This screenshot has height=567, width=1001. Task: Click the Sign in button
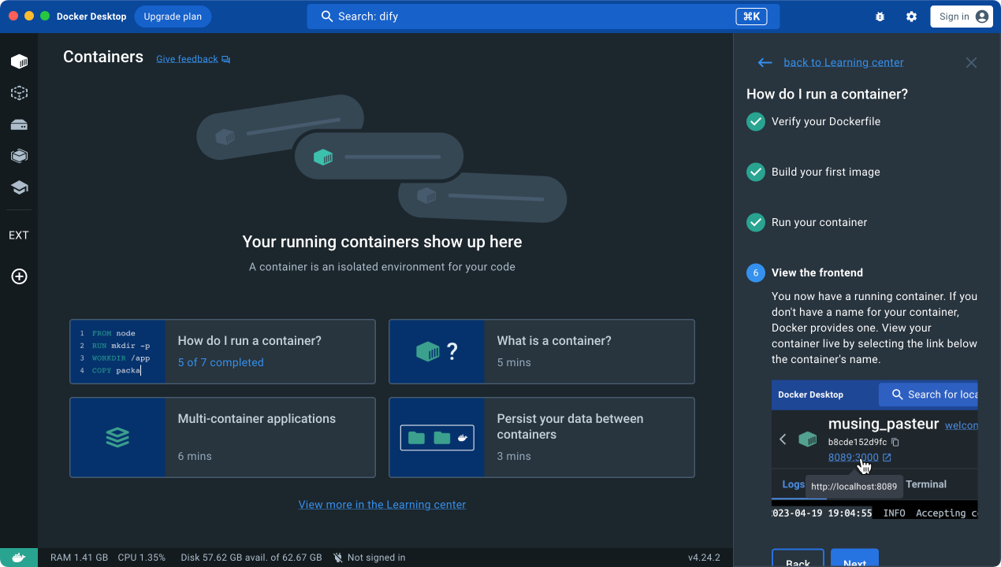pyautogui.click(x=962, y=17)
